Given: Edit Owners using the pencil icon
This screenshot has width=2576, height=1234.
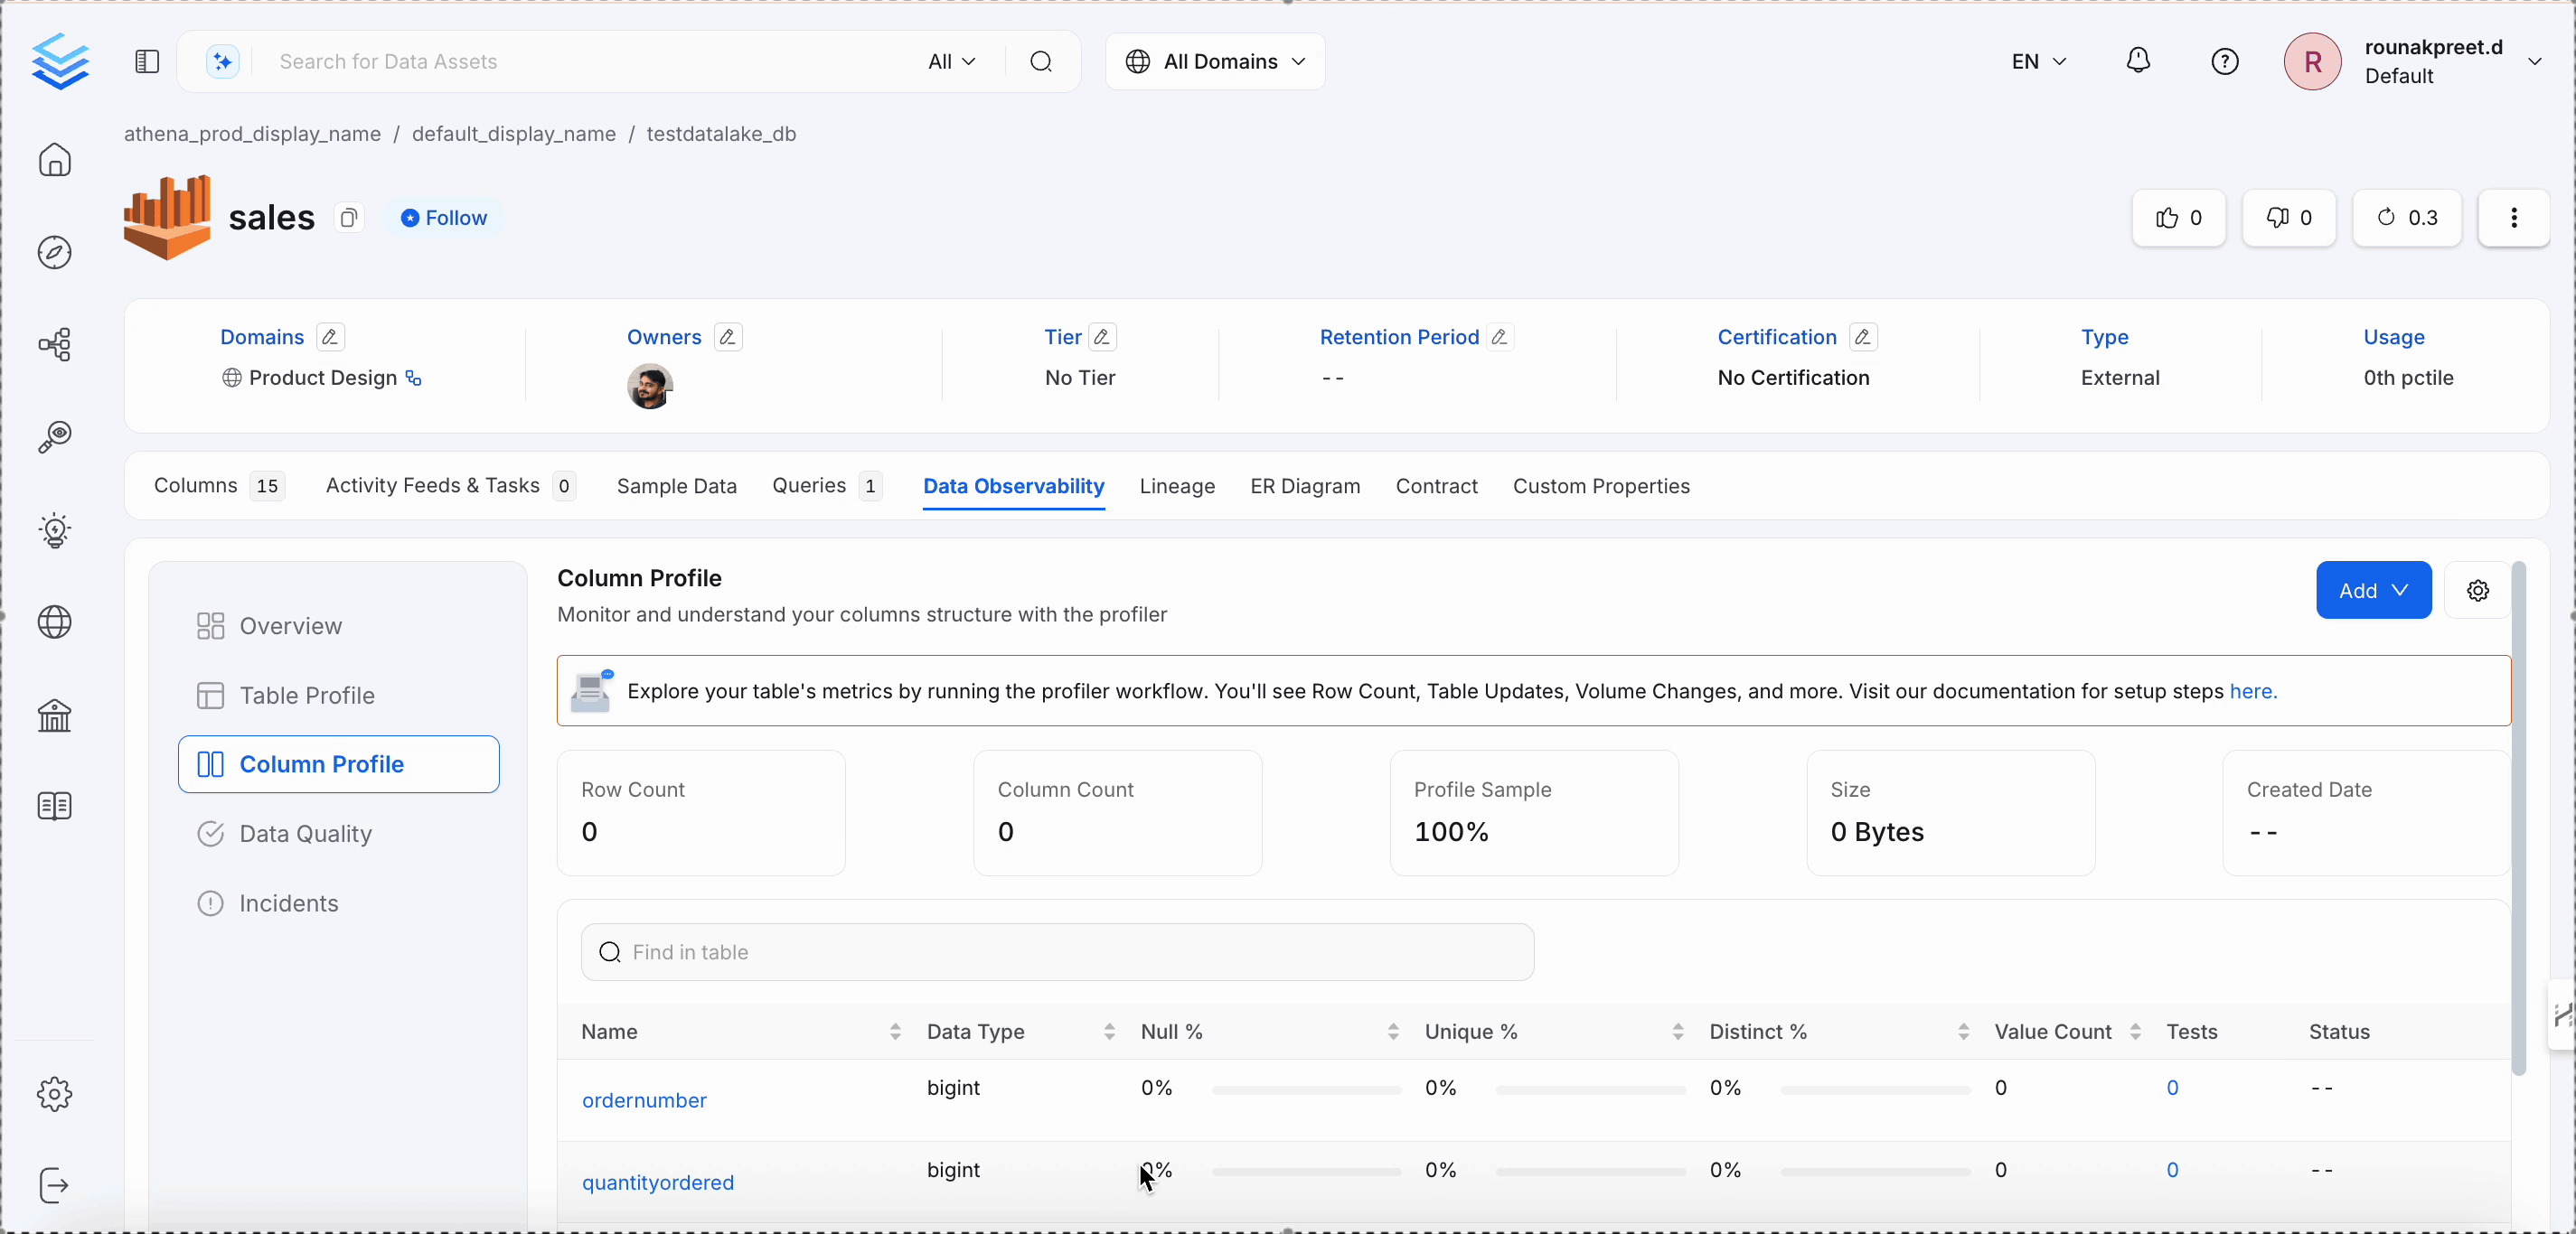Looking at the screenshot, I should pos(728,338).
